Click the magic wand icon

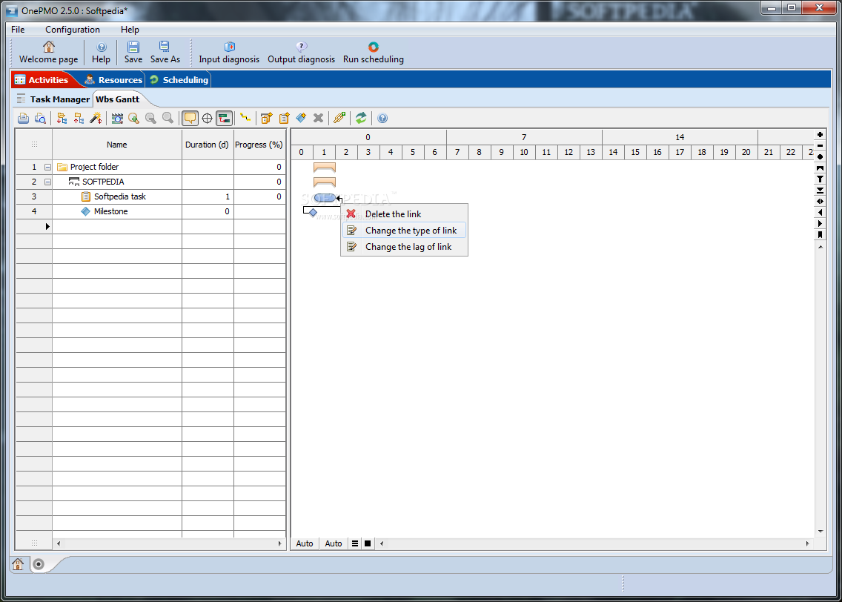(96, 118)
